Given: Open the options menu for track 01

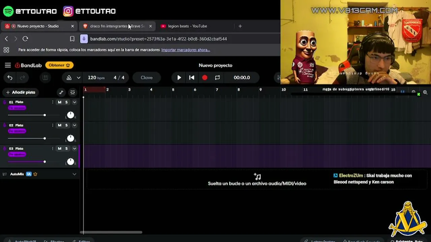Looking at the screenshot, I should [x=53, y=102].
